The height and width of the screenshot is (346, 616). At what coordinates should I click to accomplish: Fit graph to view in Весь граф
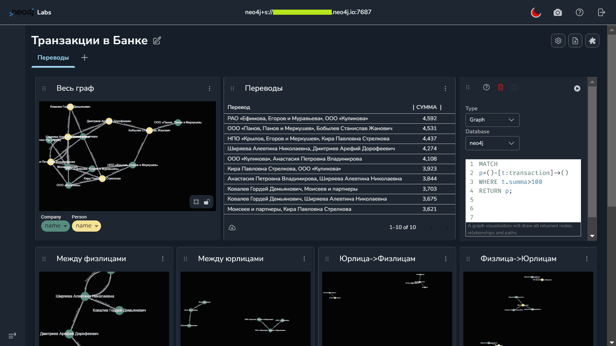(x=196, y=202)
